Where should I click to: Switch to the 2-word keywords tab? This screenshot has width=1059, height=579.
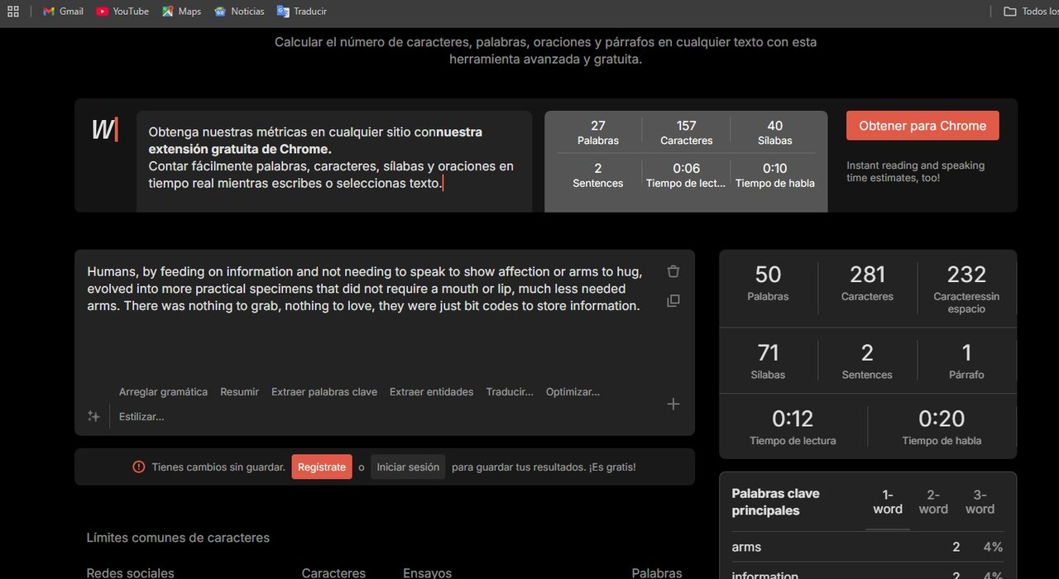point(933,502)
